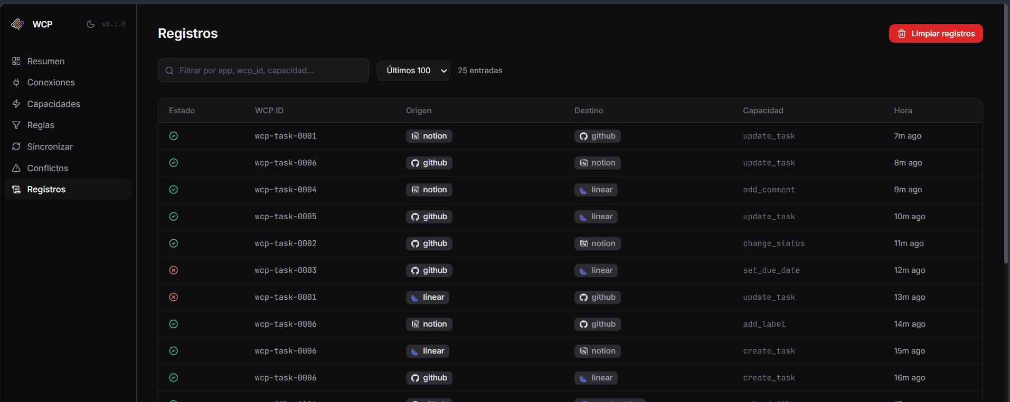Toggle dark mode moon icon

tap(91, 24)
